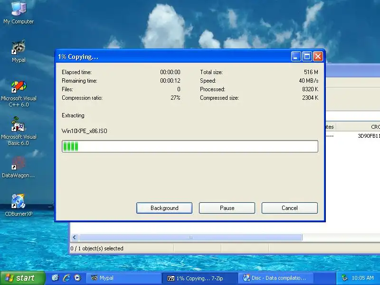
Task: Open DataWagon desktop shortcut
Action: coord(18,168)
